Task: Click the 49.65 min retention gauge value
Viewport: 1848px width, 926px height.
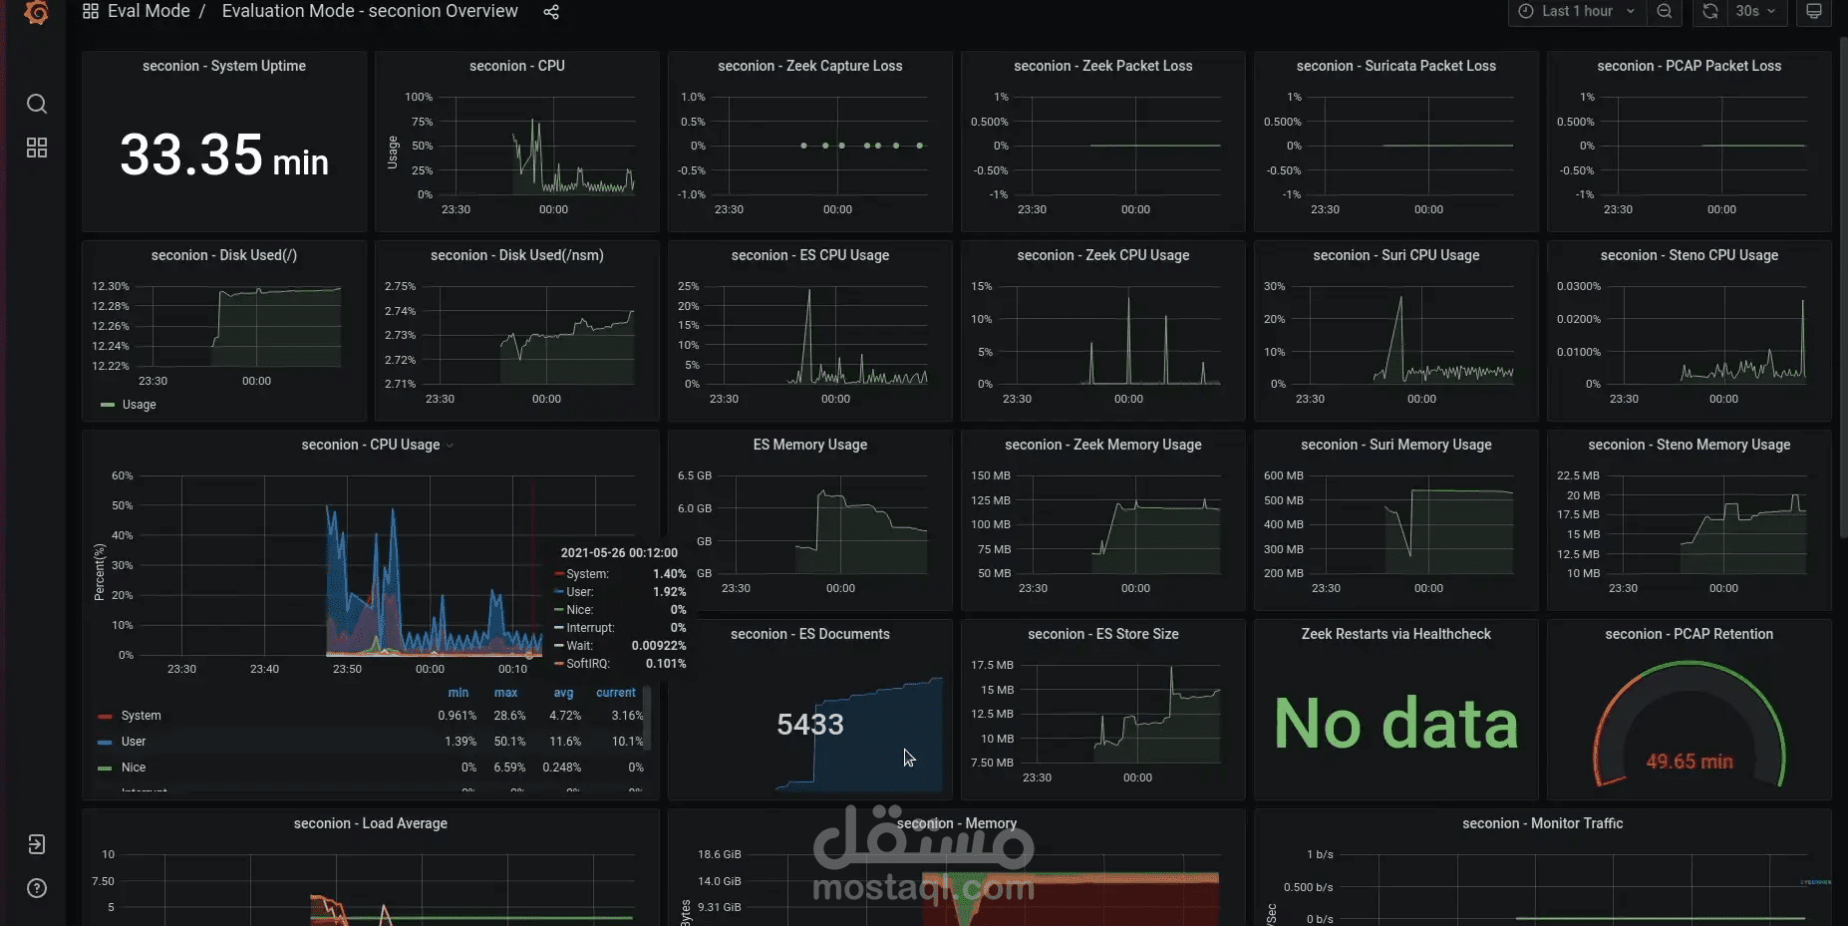Action: [x=1690, y=762]
